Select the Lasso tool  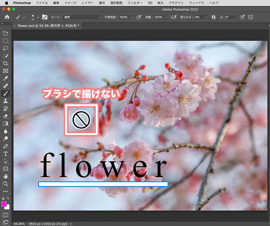point(5,48)
